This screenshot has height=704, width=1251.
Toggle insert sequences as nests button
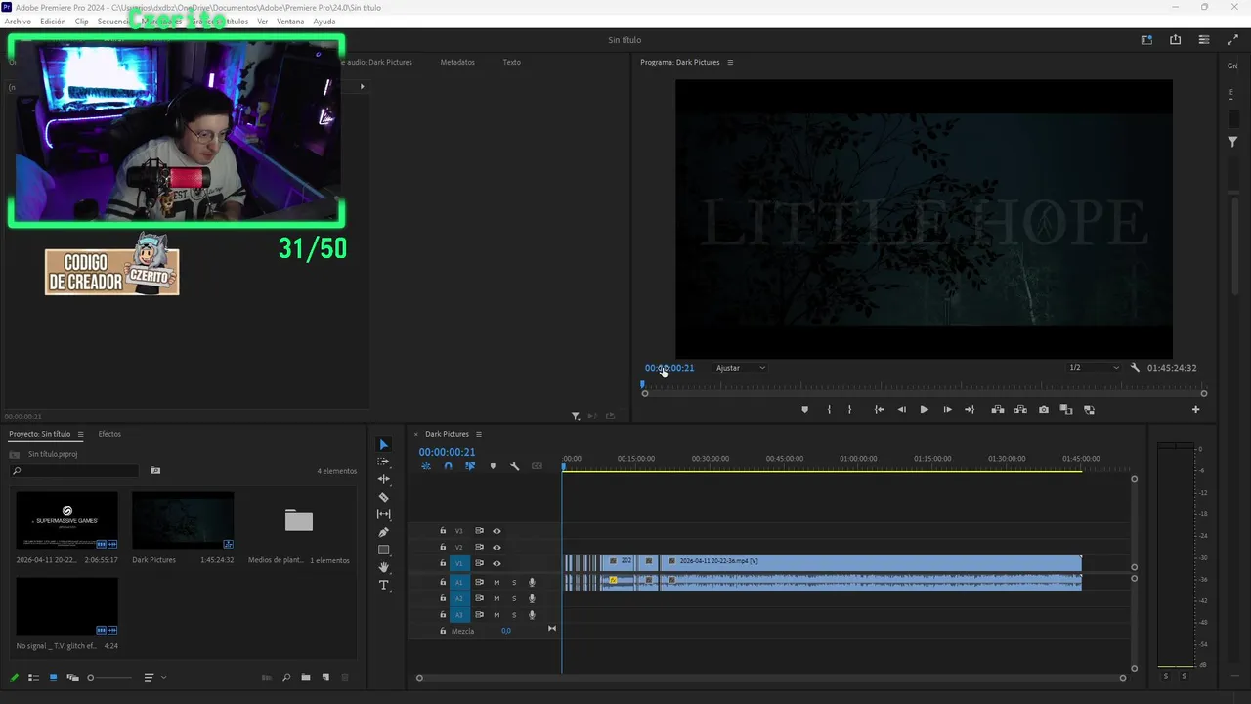pos(426,466)
